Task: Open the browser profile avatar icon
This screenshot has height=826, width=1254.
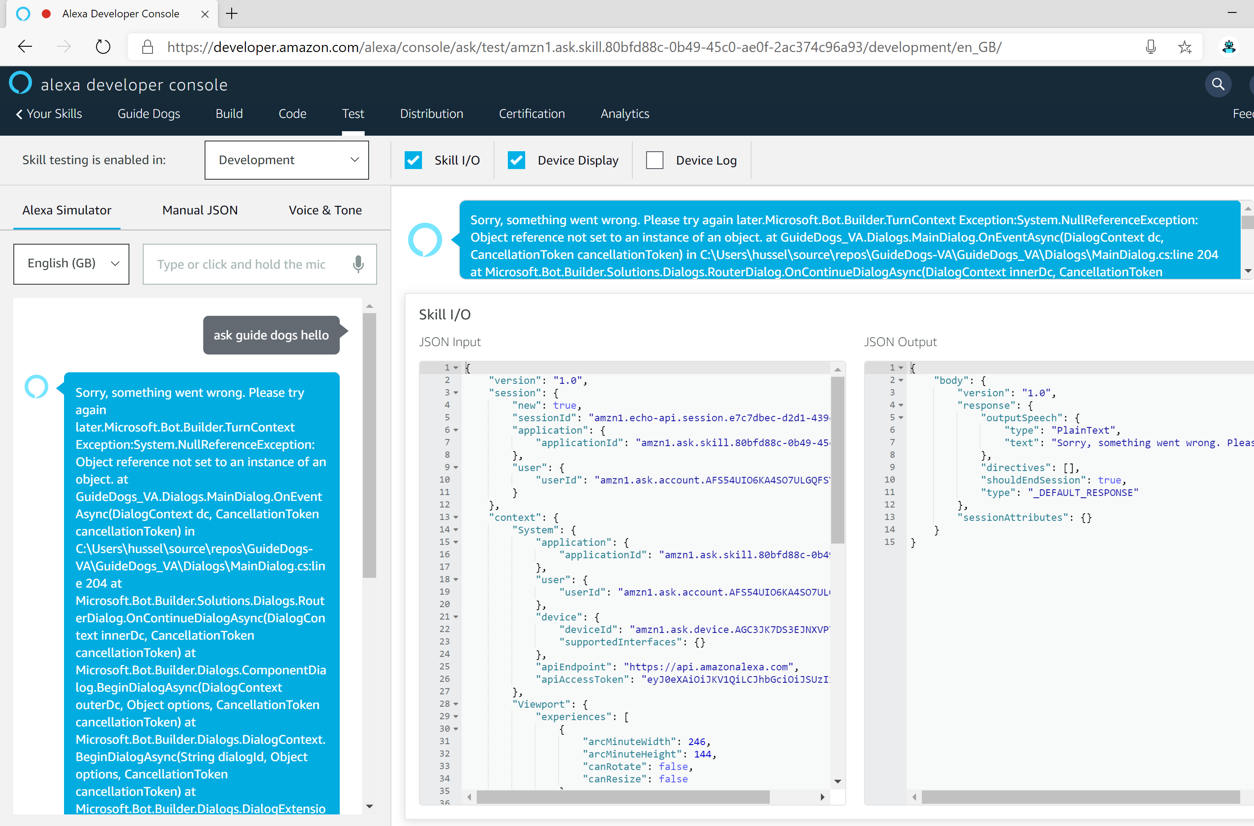Action: pos(1229,47)
